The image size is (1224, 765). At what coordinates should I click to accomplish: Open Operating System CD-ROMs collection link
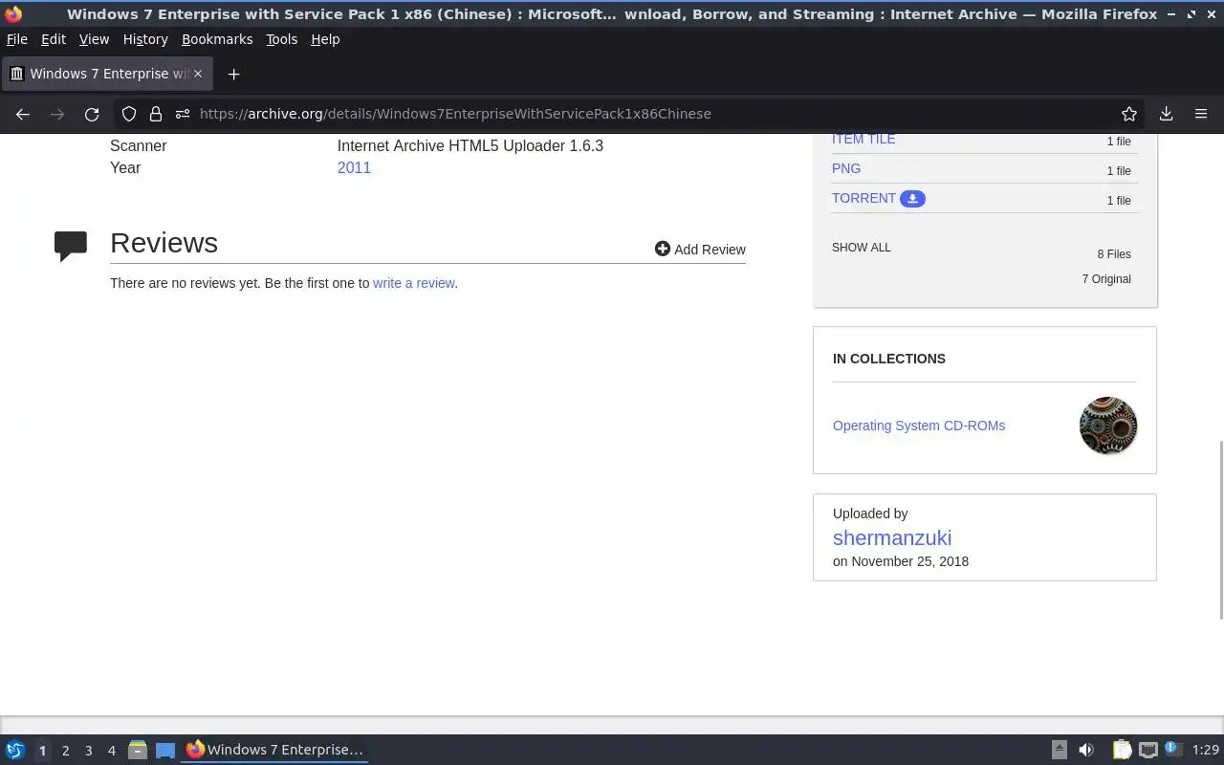point(919,426)
